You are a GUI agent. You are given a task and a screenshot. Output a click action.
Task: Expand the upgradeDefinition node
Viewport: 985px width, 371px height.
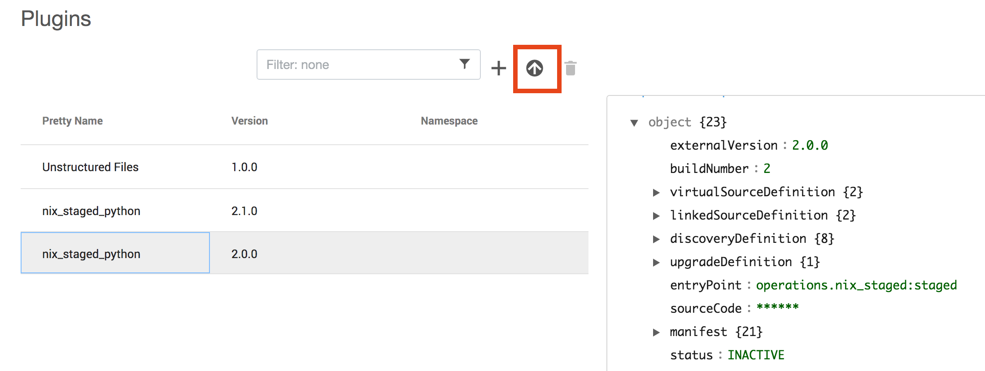tap(656, 263)
